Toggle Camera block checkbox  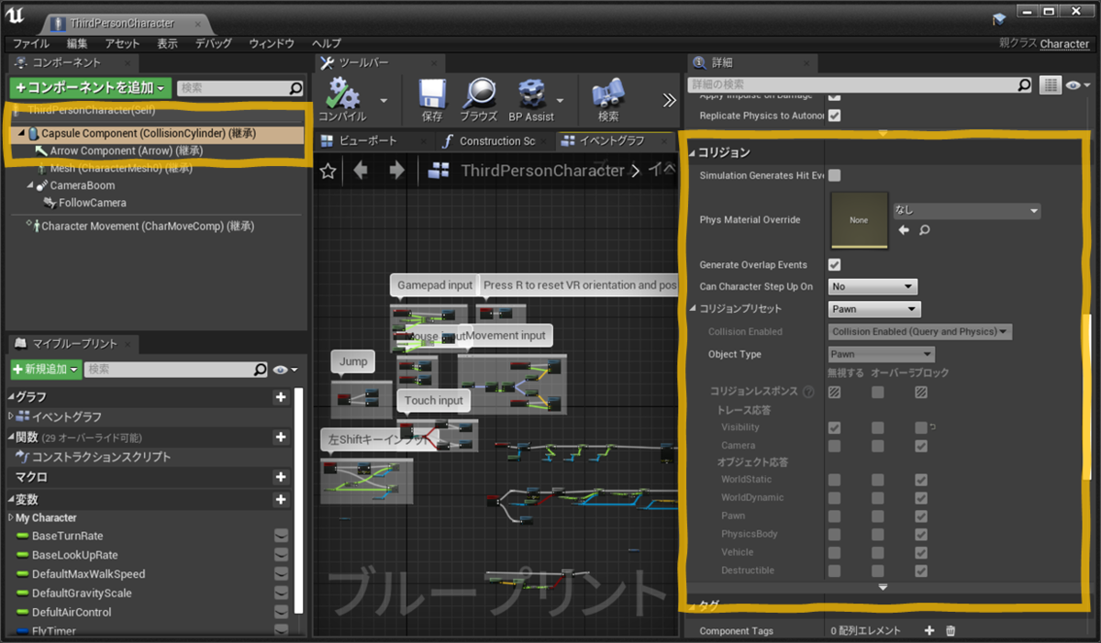pos(920,446)
